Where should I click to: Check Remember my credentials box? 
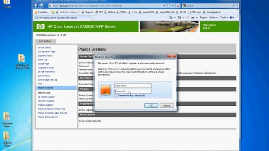click(116, 96)
